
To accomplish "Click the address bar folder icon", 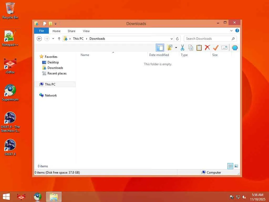I will 65,39.
